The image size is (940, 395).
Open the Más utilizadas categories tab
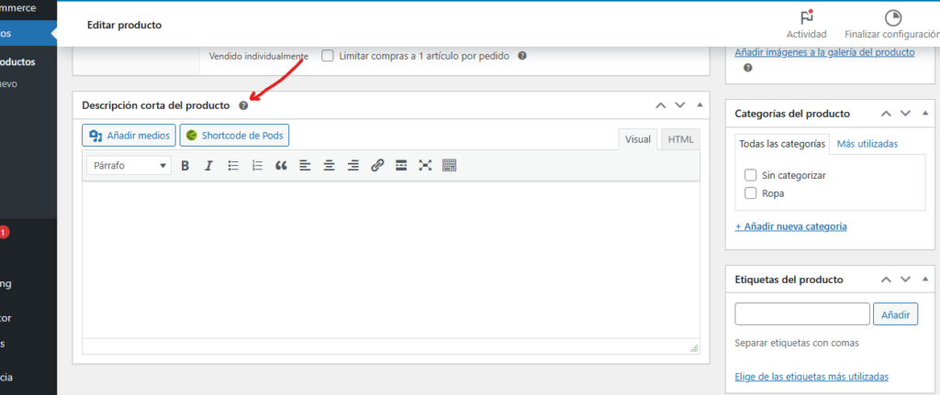click(x=867, y=144)
